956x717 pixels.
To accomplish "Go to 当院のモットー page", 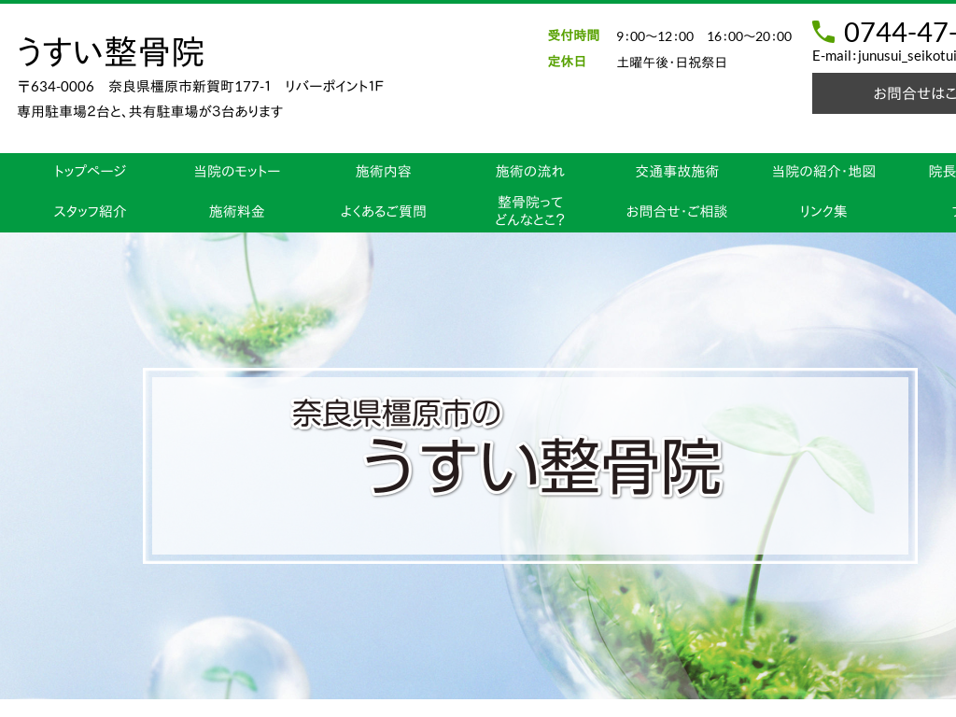I will 237,172.
